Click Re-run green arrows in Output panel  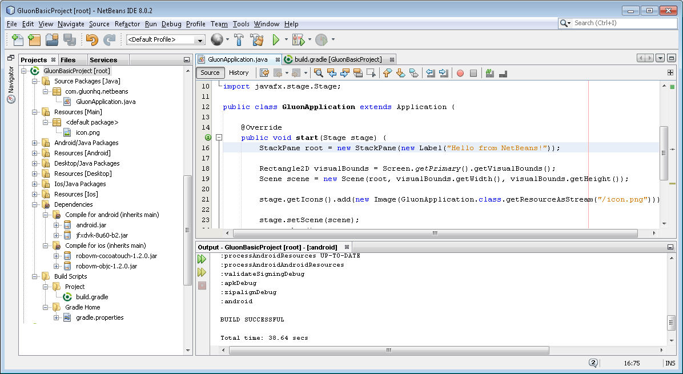coord(202,259)
